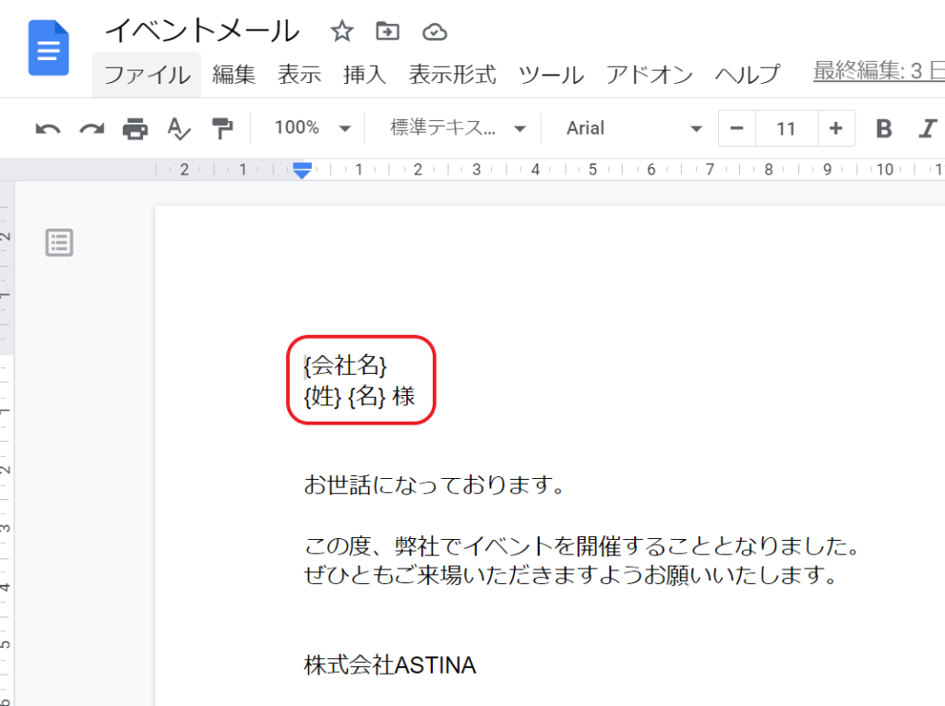Click the line starting この度、弊社で
Viewport: 945px width, 706px height.
(x=582, y=545)
